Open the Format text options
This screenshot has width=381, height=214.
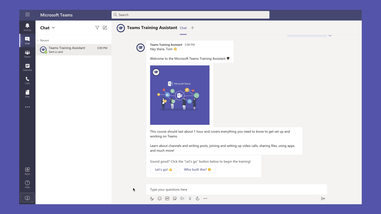point(152,199)
